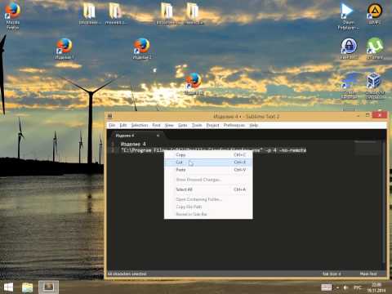
Task: Click Copy File Path in context menu
Action: pos(208,207)
